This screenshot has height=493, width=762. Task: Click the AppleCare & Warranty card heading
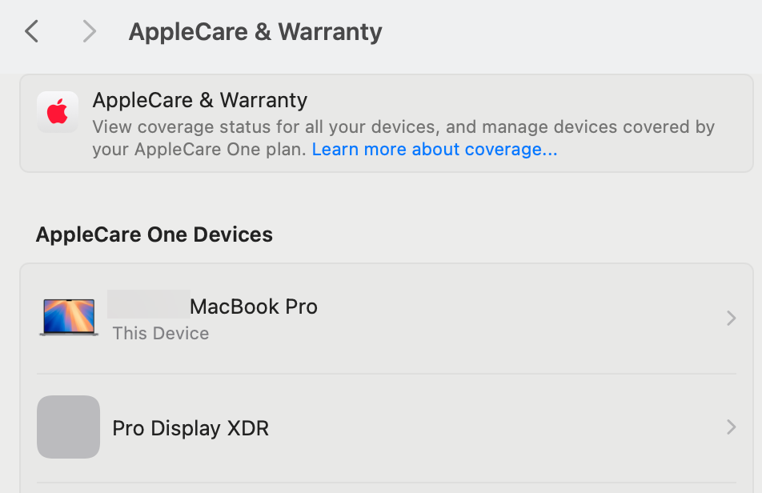pos(200,100)
